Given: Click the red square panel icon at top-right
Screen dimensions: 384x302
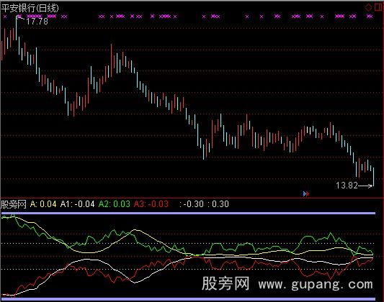Looking at the screenshot, I should (x=379, y=7).
